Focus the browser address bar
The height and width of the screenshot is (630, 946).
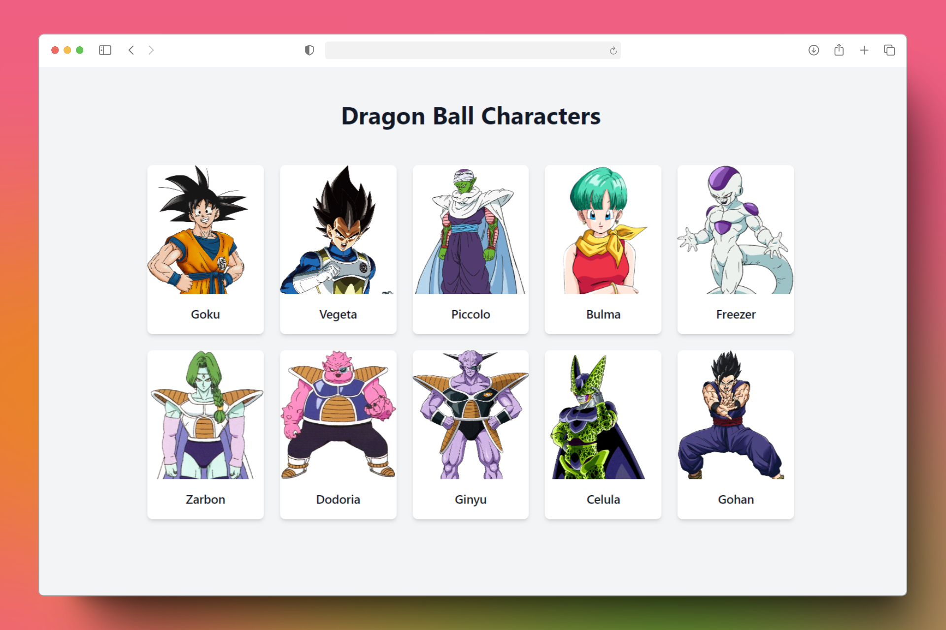point(473,50)
